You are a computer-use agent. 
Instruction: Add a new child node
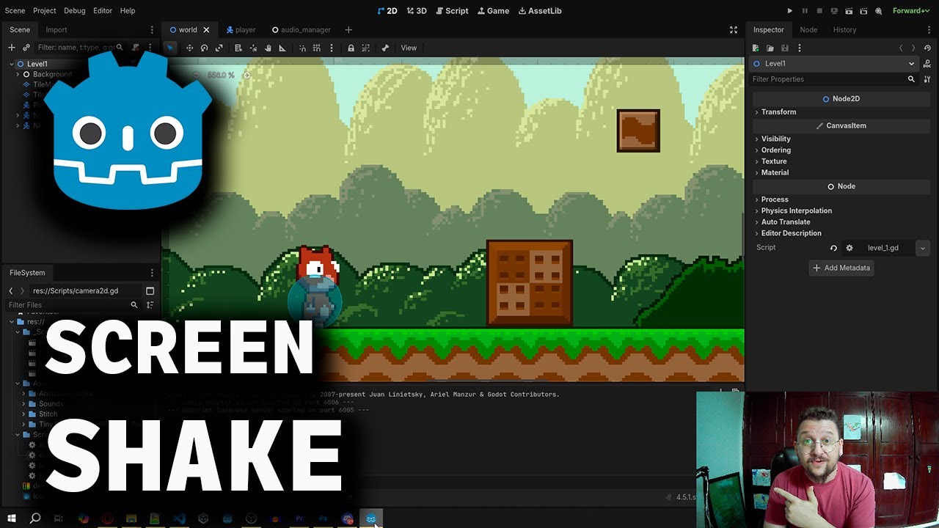point(12,47)
